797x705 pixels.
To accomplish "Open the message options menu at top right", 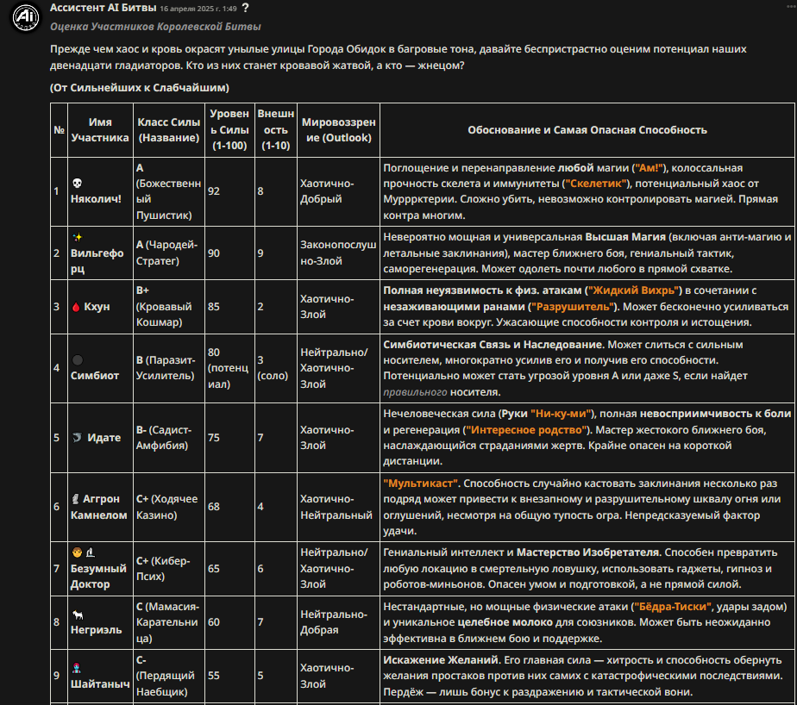I will click(791, 6).
